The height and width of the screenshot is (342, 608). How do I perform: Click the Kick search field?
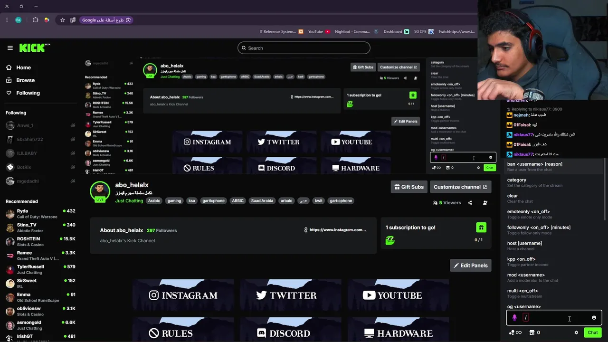click(304, 48)
